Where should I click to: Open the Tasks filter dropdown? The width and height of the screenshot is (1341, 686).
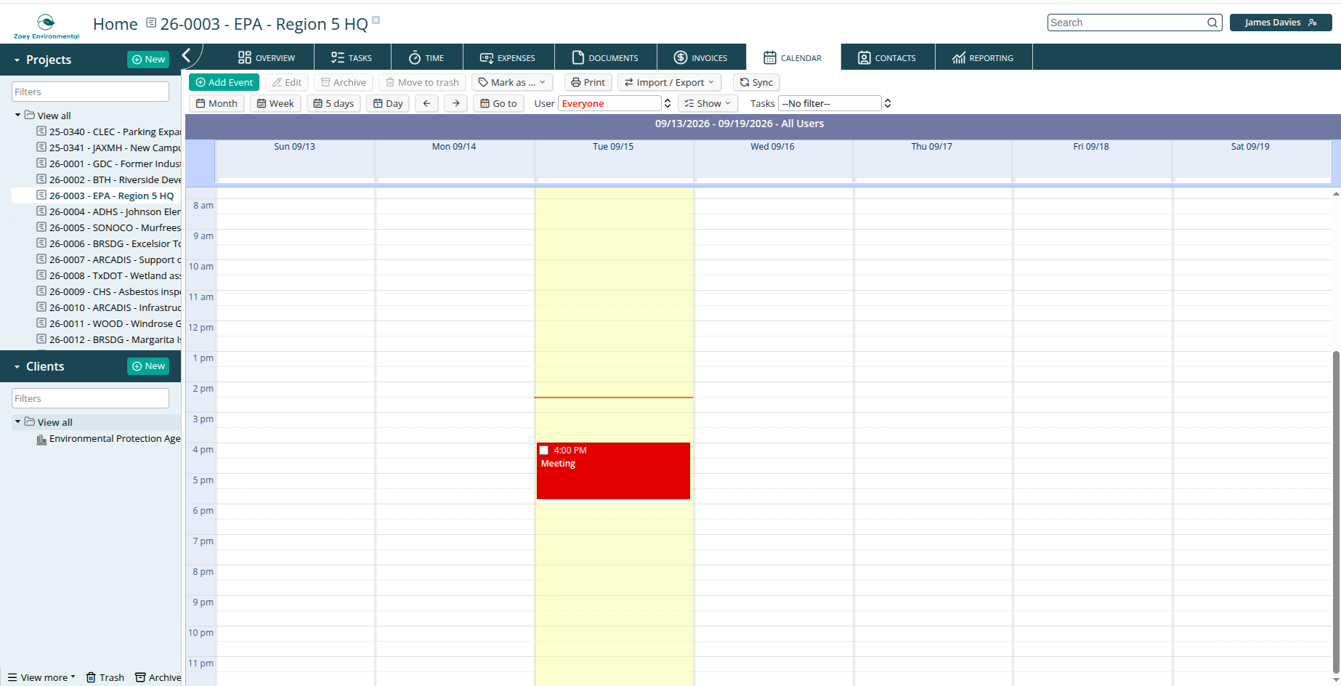835,103
